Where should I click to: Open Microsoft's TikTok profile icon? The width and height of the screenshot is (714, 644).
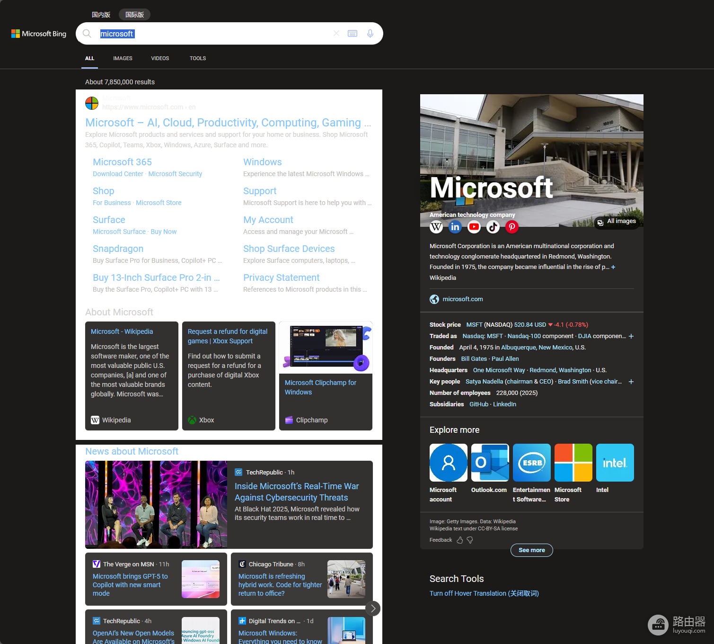493,227
